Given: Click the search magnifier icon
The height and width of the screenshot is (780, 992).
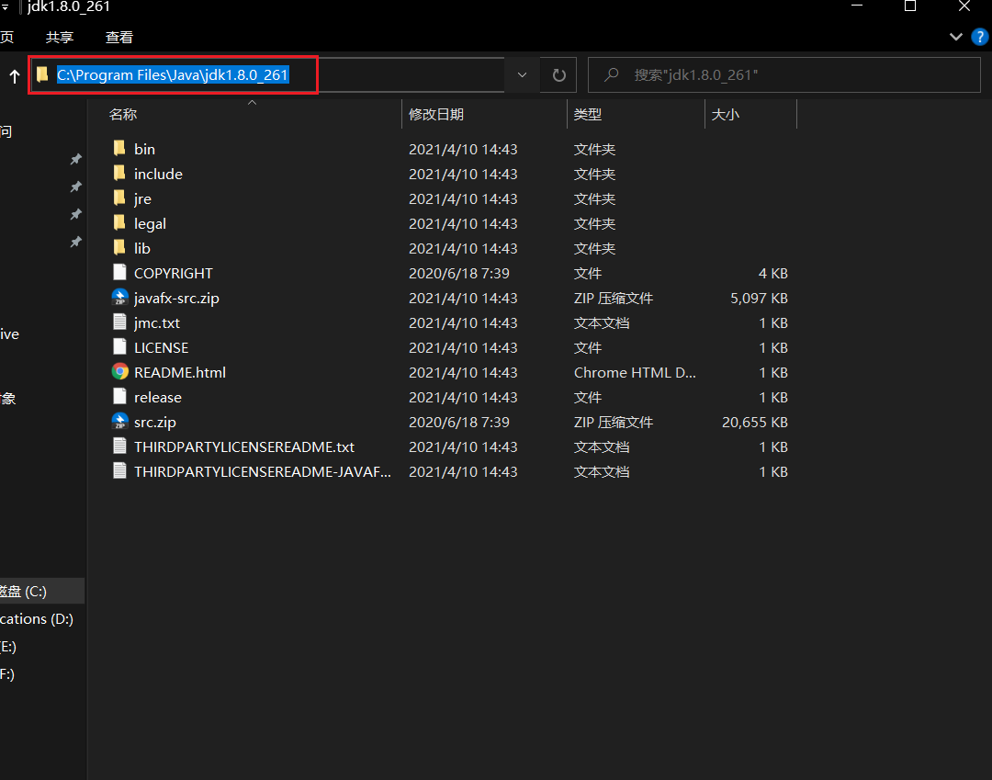Looking at the screenshot, I should pyautogui.click(x=611, y=74).
